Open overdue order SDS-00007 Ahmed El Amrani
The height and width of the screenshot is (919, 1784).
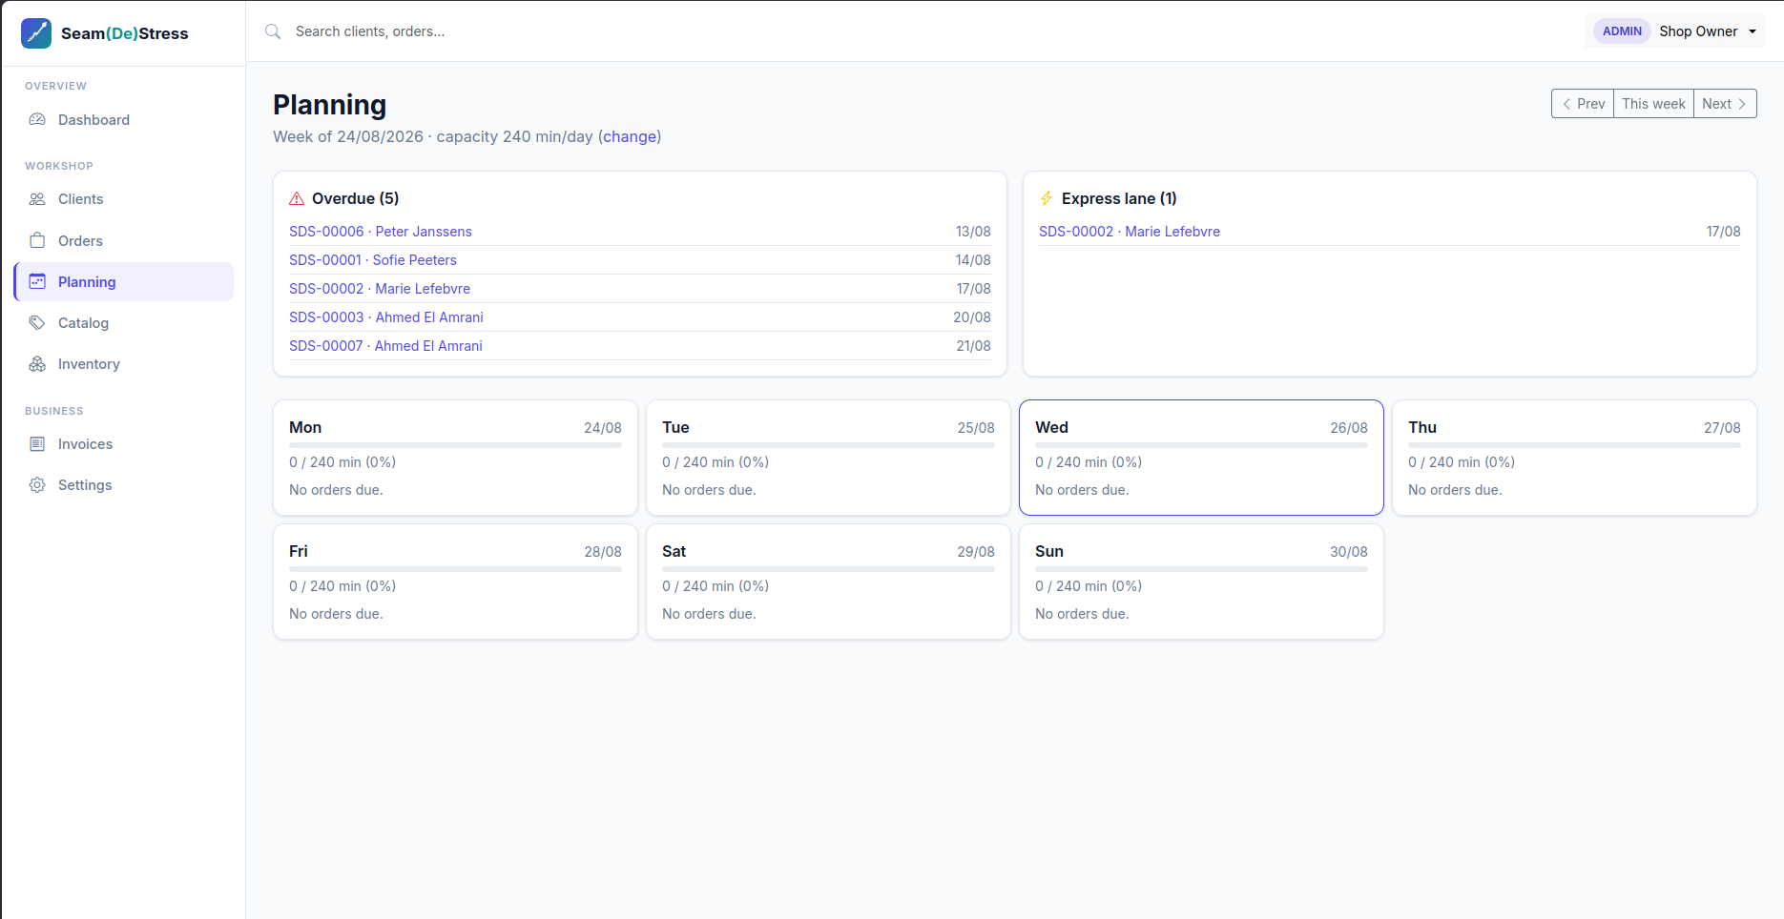(385, 346)
